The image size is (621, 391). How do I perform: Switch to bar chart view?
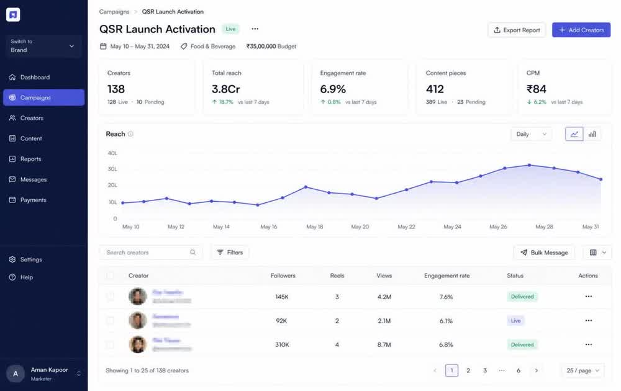(592, 134)
